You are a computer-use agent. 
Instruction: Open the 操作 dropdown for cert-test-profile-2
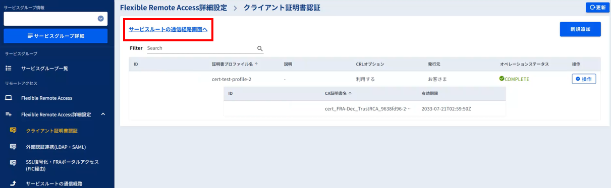584,79
